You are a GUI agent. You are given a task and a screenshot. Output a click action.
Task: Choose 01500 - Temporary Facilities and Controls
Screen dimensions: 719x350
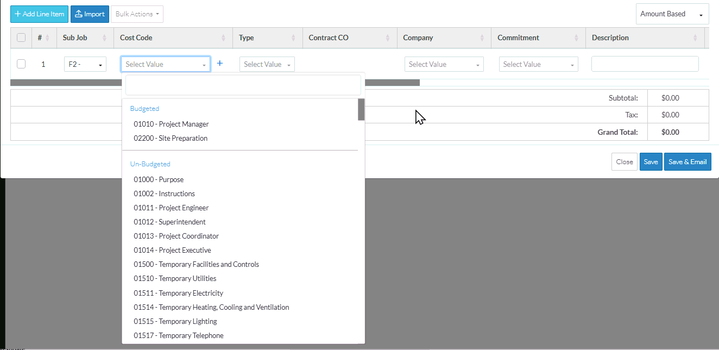click(196, 264)
